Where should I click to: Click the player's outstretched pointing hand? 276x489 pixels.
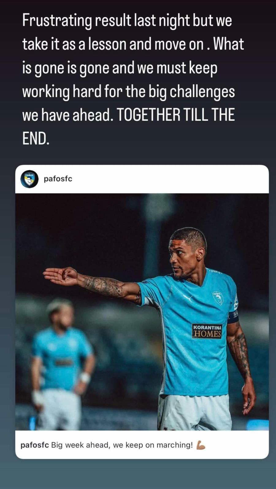tap(60, 275)
